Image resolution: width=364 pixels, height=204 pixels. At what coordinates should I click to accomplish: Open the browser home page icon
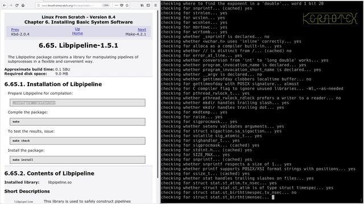(x=23, y=5)
